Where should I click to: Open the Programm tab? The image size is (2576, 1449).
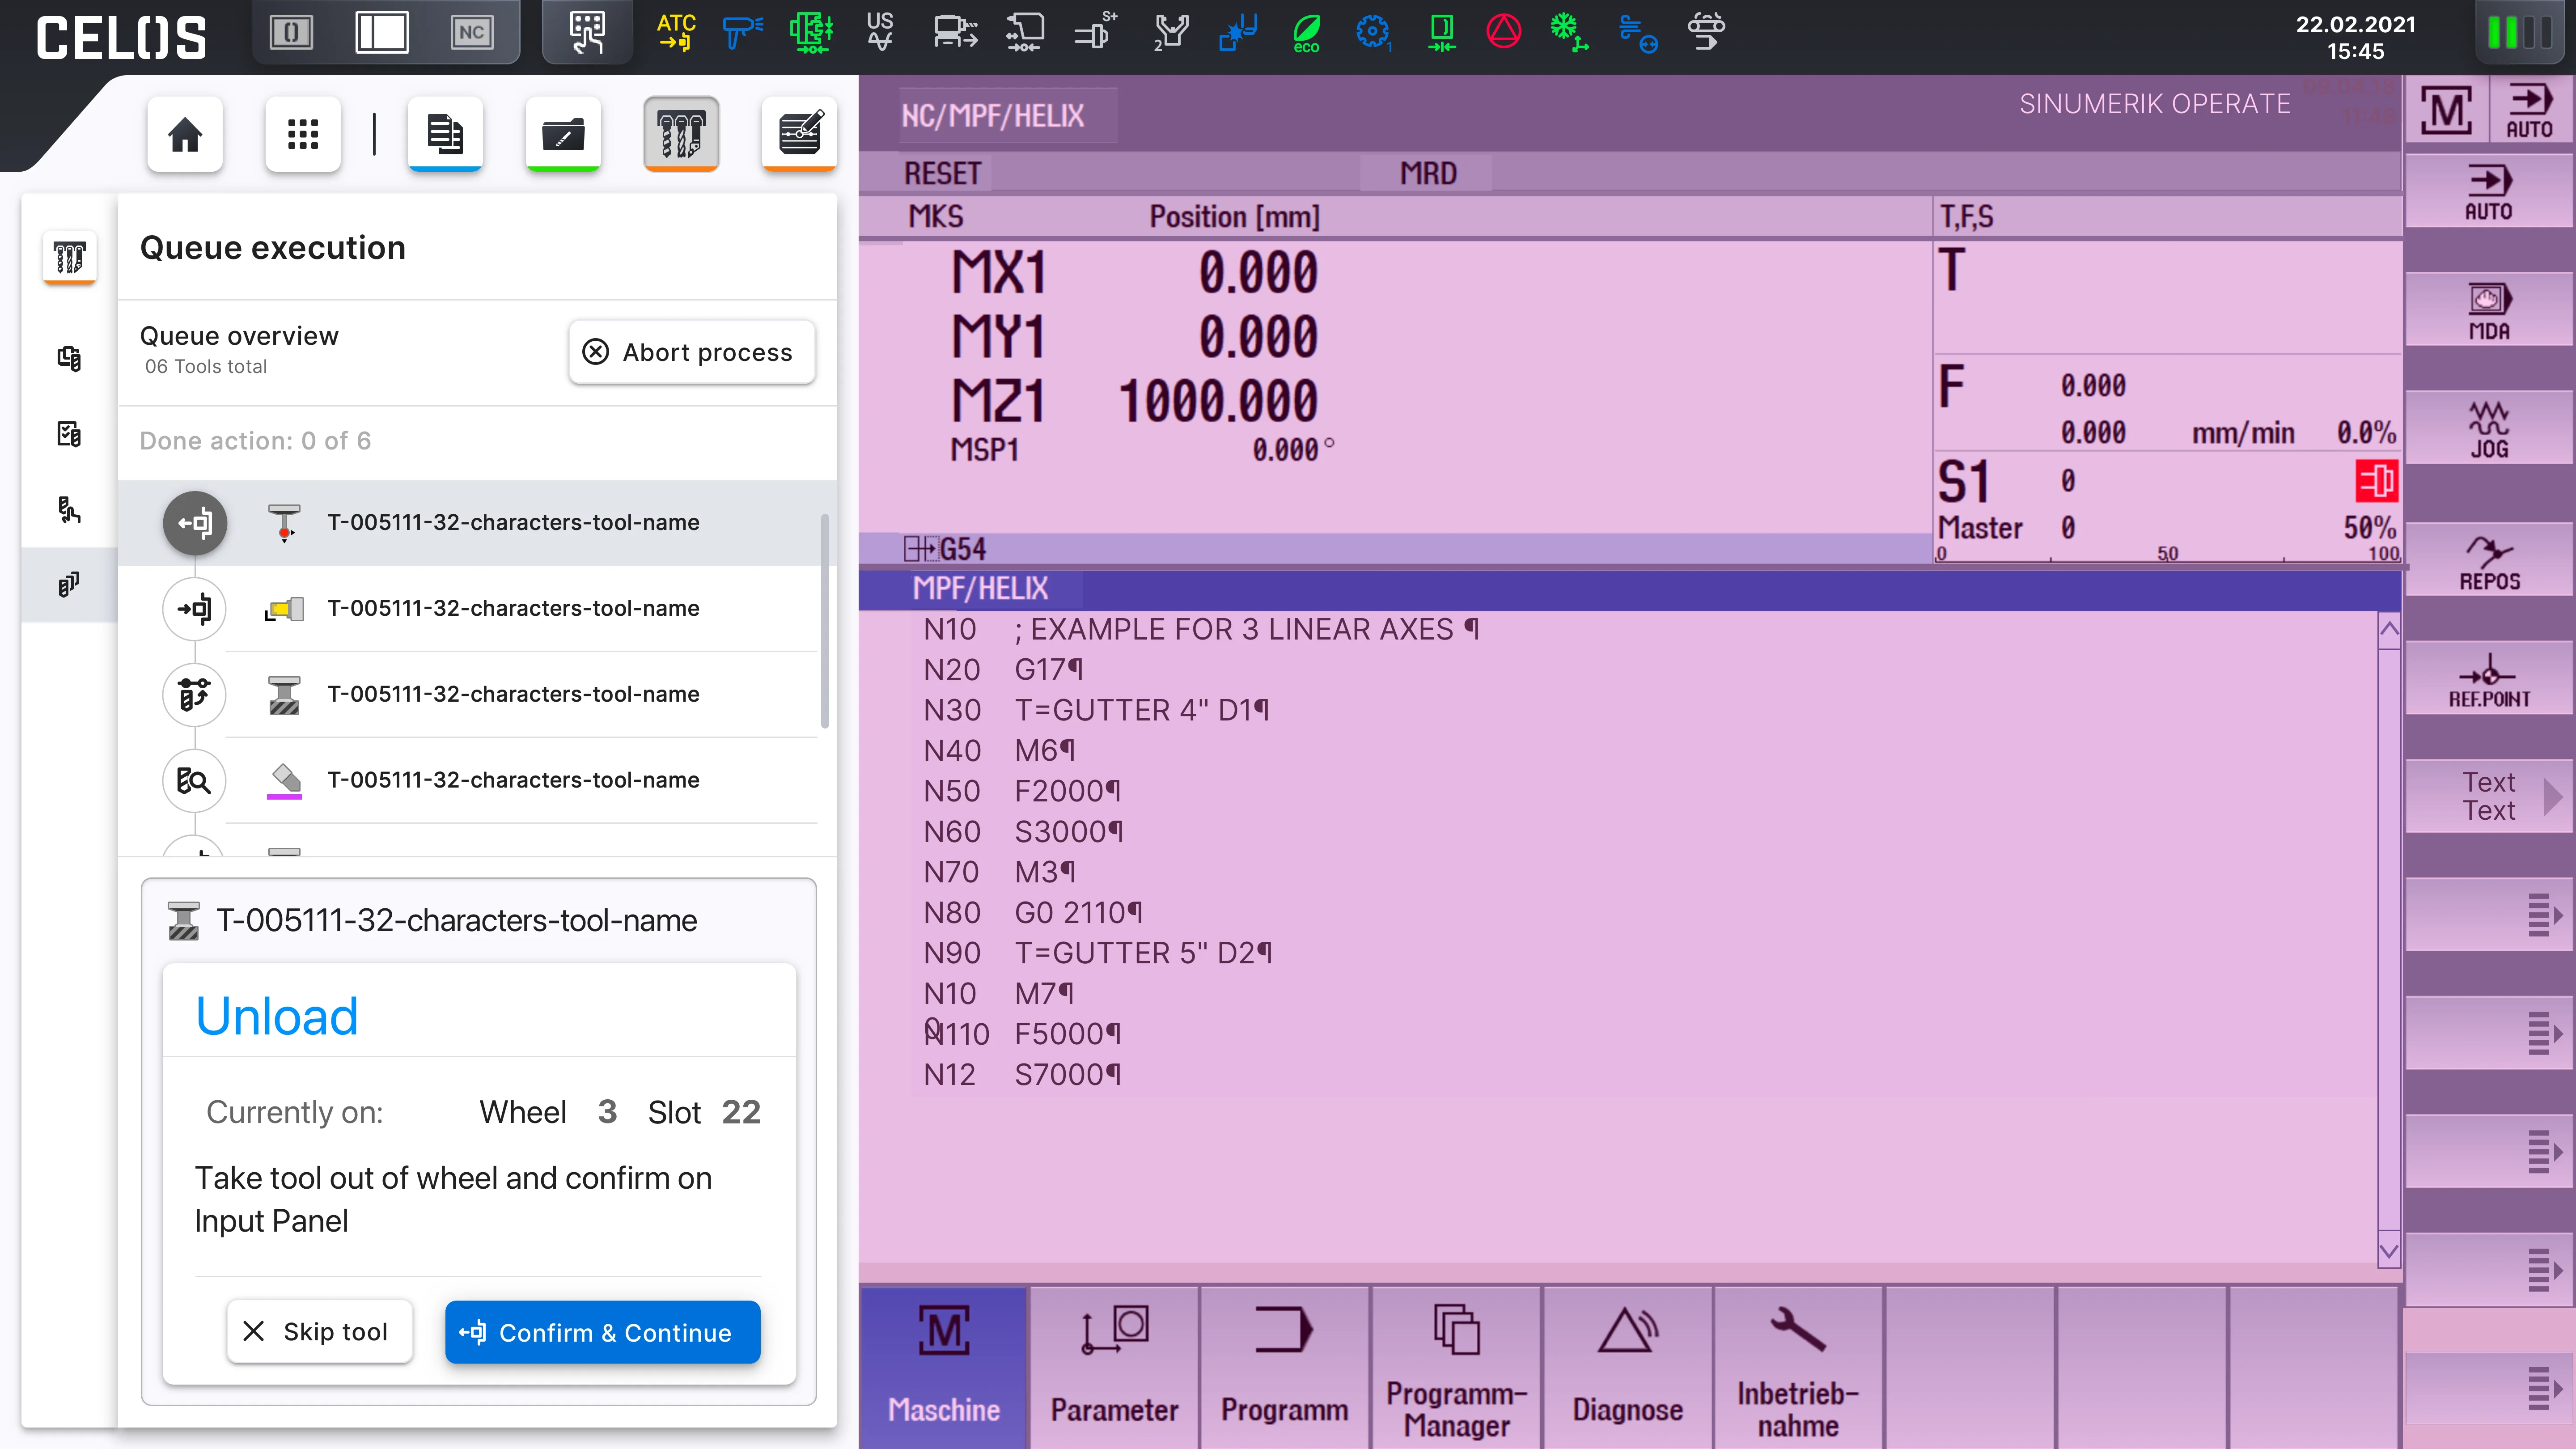tap(1284, 1367)
